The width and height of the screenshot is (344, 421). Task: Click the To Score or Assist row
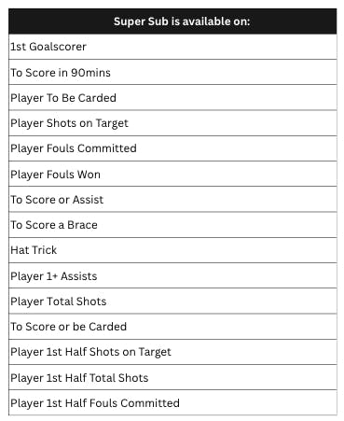(172, 199)
